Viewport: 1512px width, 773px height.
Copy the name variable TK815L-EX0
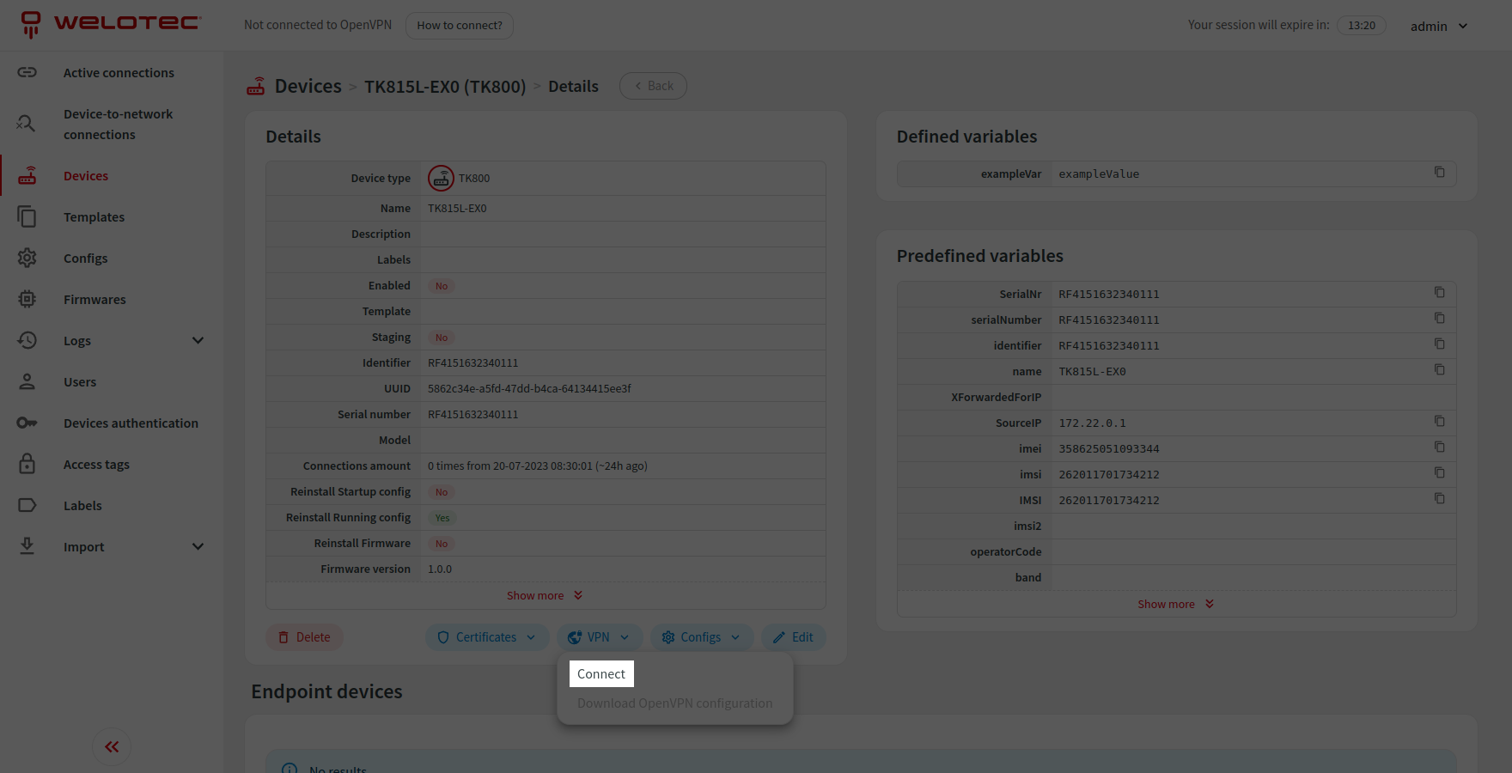(x=1439, y=370)
